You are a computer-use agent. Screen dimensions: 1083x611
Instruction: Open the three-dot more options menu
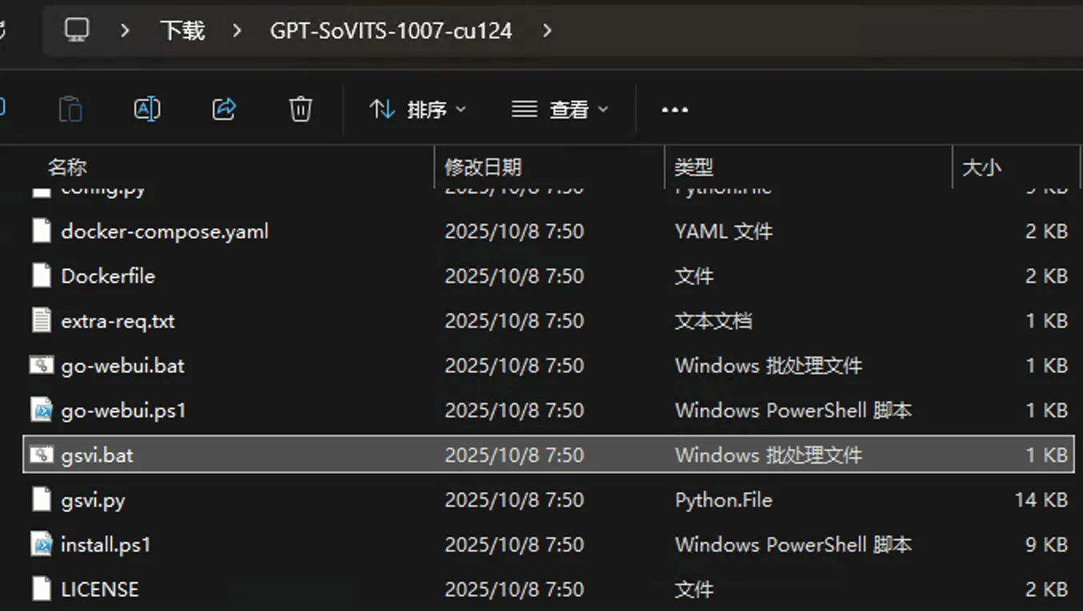click(674, 110)
